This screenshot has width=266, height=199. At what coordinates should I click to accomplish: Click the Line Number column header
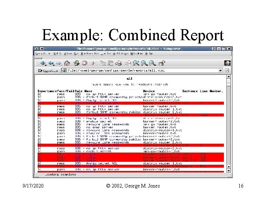tap(211, 91)
